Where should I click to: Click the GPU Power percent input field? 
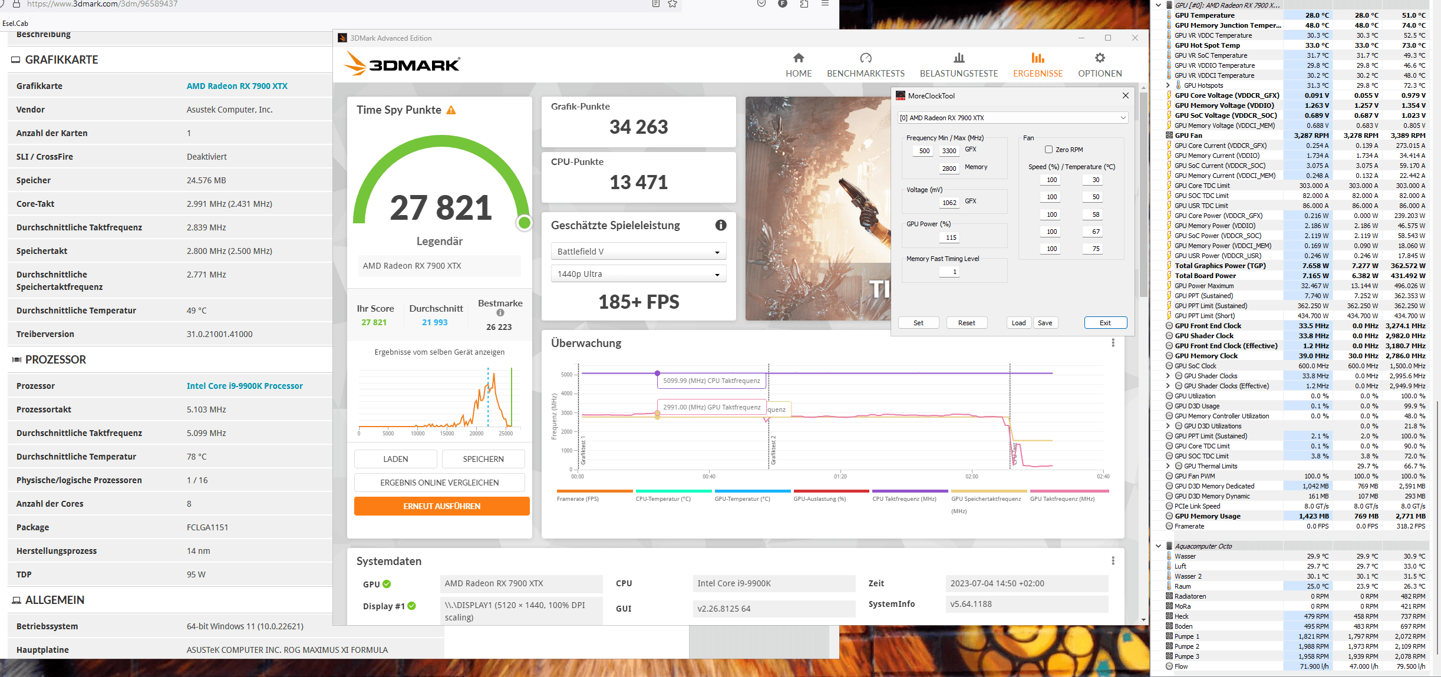click(x=950, y=237)
